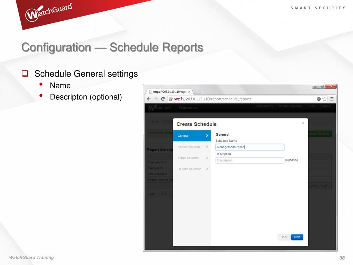Click the Schedule Name input field
The width and height of the screenshot is (353, 265).
click(x=250, y=147)
